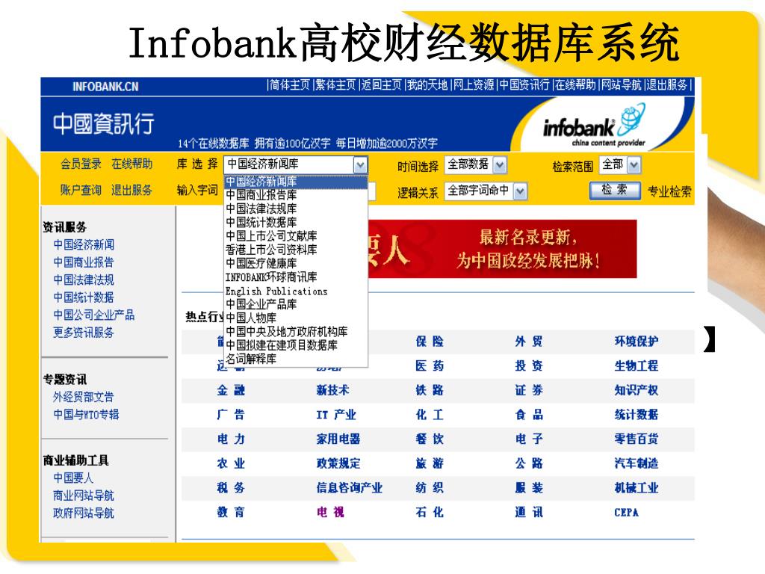
Task: Pick 中国上市公司文献库 option
Action: [x=296, y=236]
